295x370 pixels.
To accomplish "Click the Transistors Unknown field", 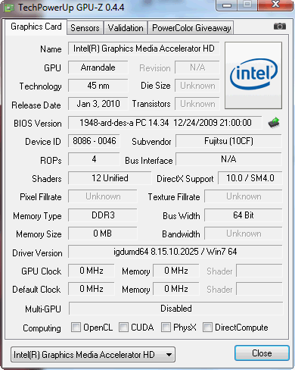I will (197, 104).
